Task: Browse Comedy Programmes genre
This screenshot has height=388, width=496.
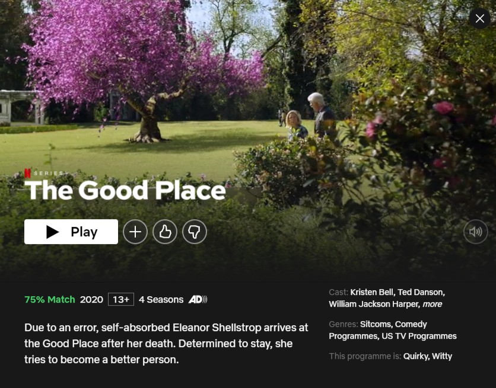Action: tap(379, 330)
